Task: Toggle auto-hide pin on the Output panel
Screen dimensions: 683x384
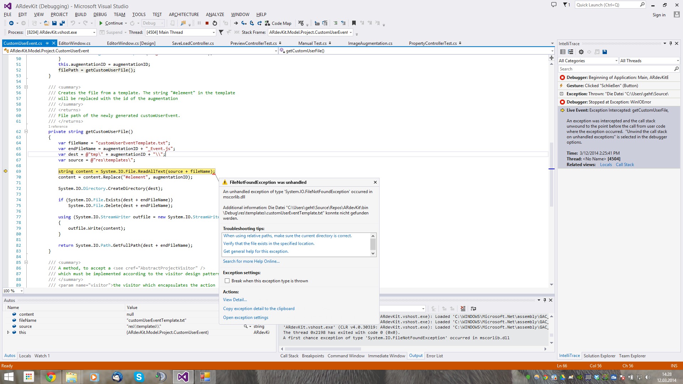Action: click(x=545, y=300)
